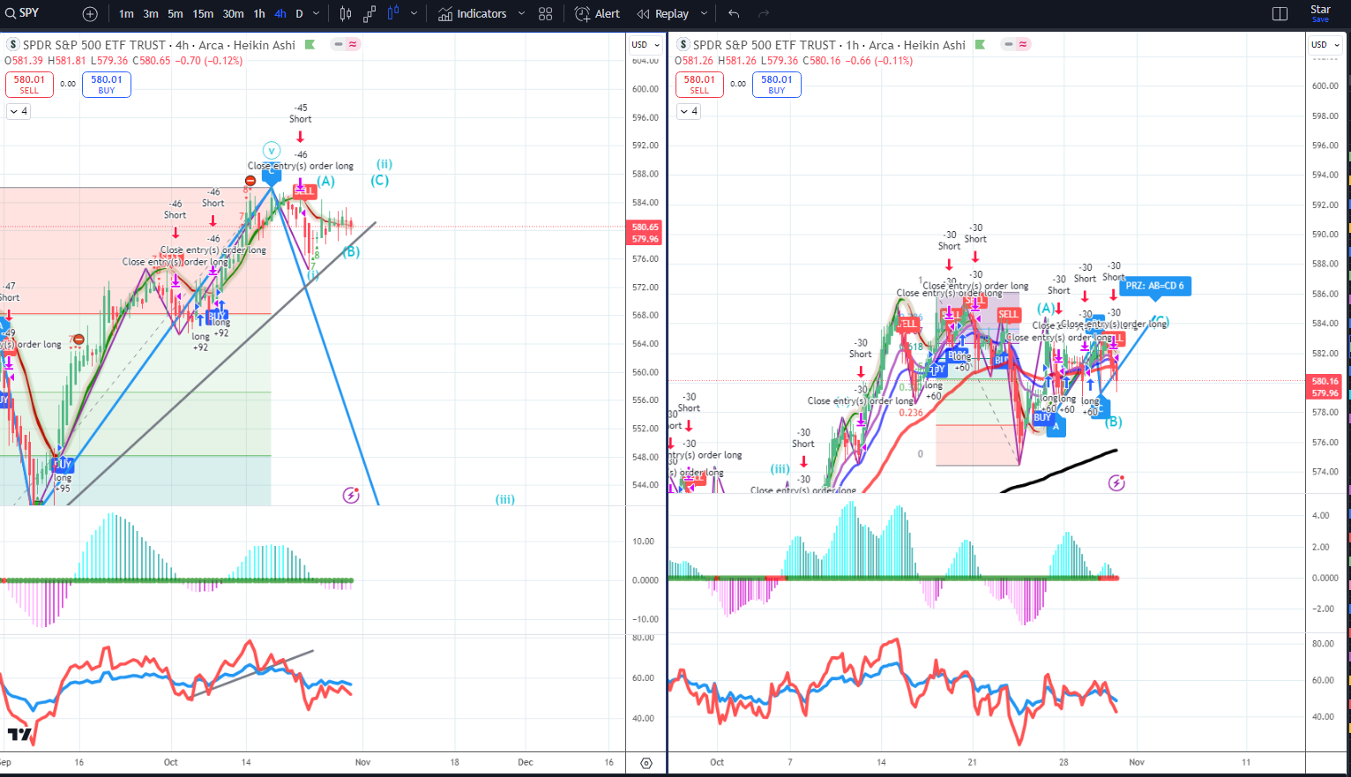Click the -0.70 (-0.12%) change value

point(210,61)
